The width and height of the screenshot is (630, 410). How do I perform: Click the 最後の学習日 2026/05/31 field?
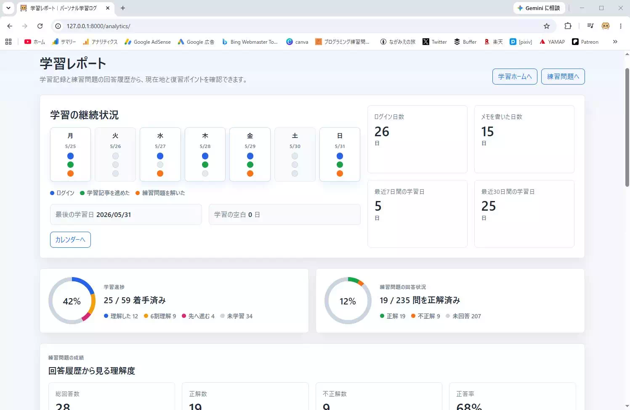coord(126,214)
